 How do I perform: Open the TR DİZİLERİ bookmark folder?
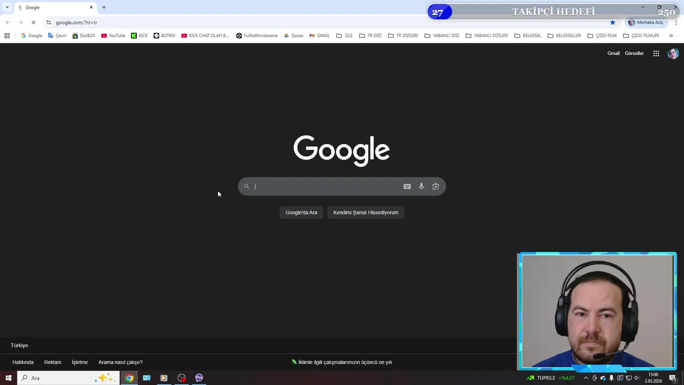pos(403,36)
